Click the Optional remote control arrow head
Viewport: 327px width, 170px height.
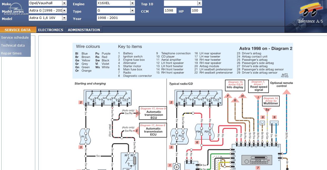(286, 92)
